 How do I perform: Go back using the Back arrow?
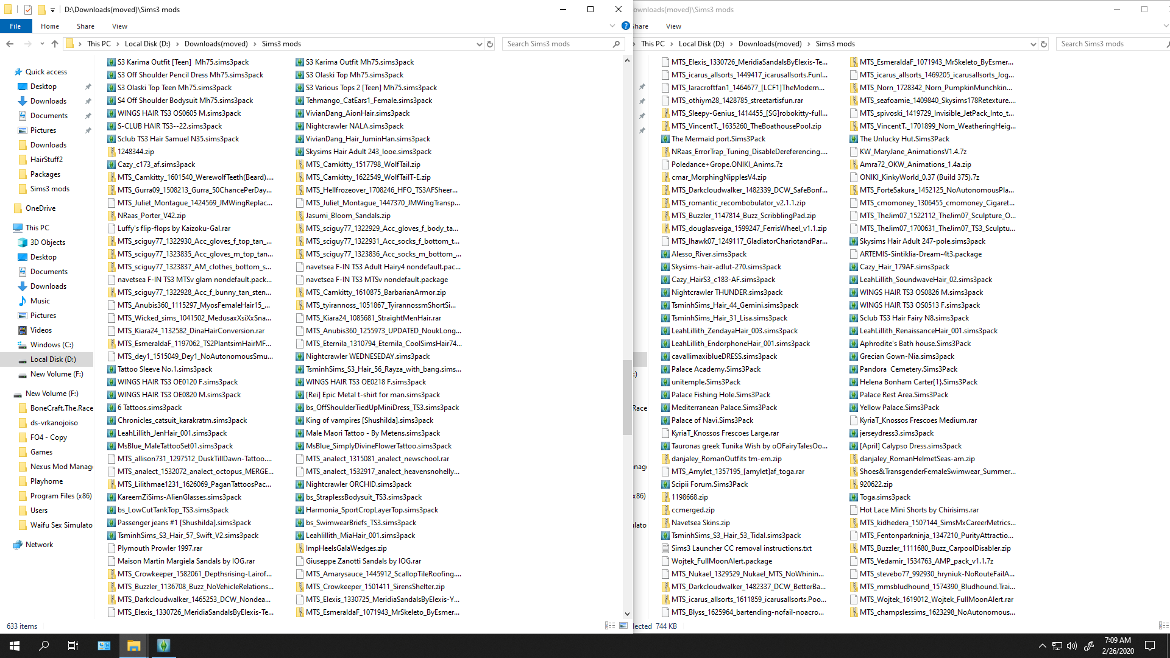[10, 44]
